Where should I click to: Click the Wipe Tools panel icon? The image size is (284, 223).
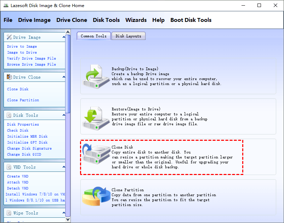(x=9, y=213)
